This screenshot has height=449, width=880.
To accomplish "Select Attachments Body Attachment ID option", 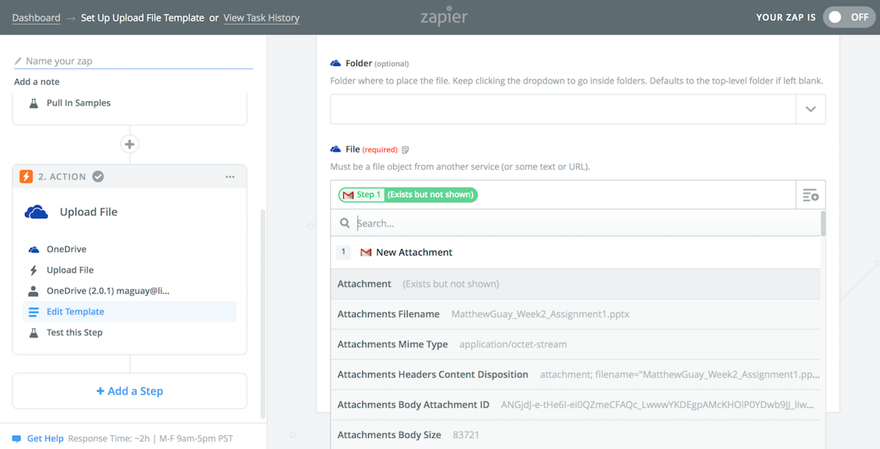I will point(575,404).
